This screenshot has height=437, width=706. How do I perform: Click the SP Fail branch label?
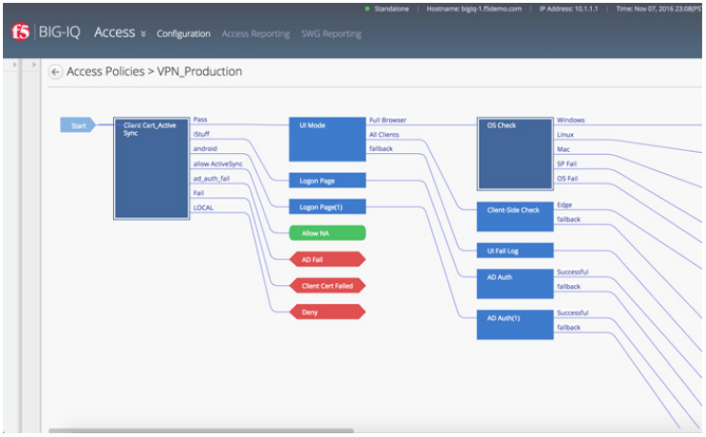[566, 164]
